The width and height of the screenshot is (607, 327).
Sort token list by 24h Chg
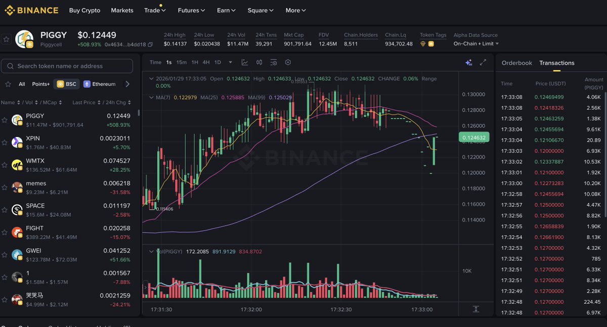pos(117,102)
